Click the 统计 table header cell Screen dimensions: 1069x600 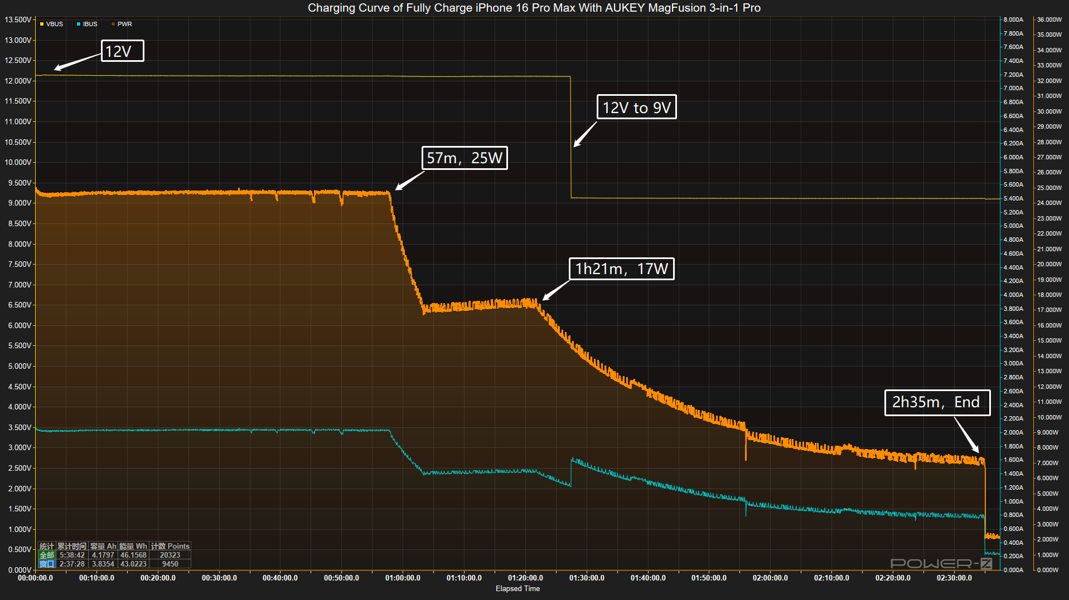click(47, 546)
